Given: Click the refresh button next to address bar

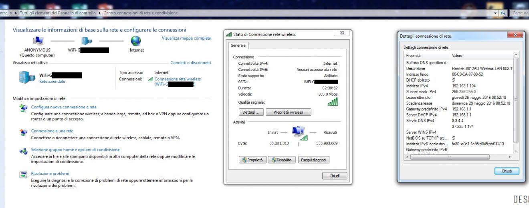Looking at the screenshot, I should [503, 13].
